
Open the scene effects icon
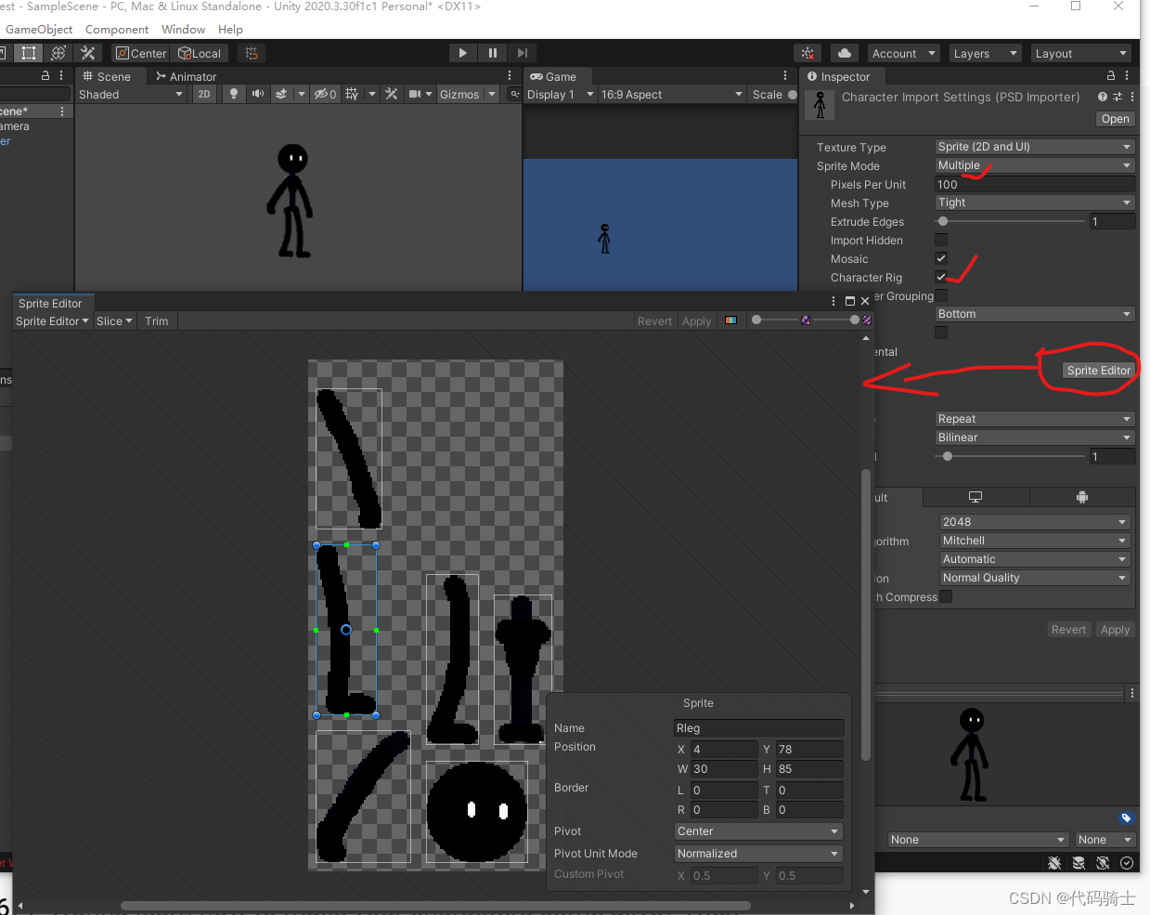283,94
